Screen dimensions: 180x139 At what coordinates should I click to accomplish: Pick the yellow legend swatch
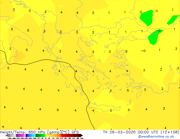click(x=46, y=135)
